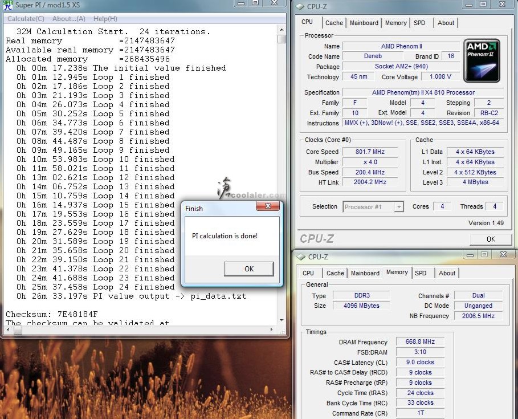Click the top CPU-Z window title icon
Viewport: 518px width, 419px height.
pyautogui.click(x=300, y=6)
